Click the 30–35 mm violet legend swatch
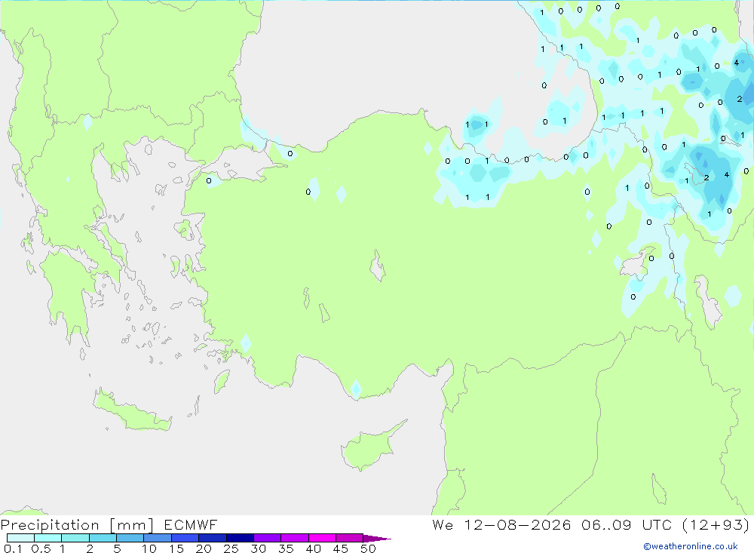The height and width of the screenshot is (553, 754). point(268,538)
